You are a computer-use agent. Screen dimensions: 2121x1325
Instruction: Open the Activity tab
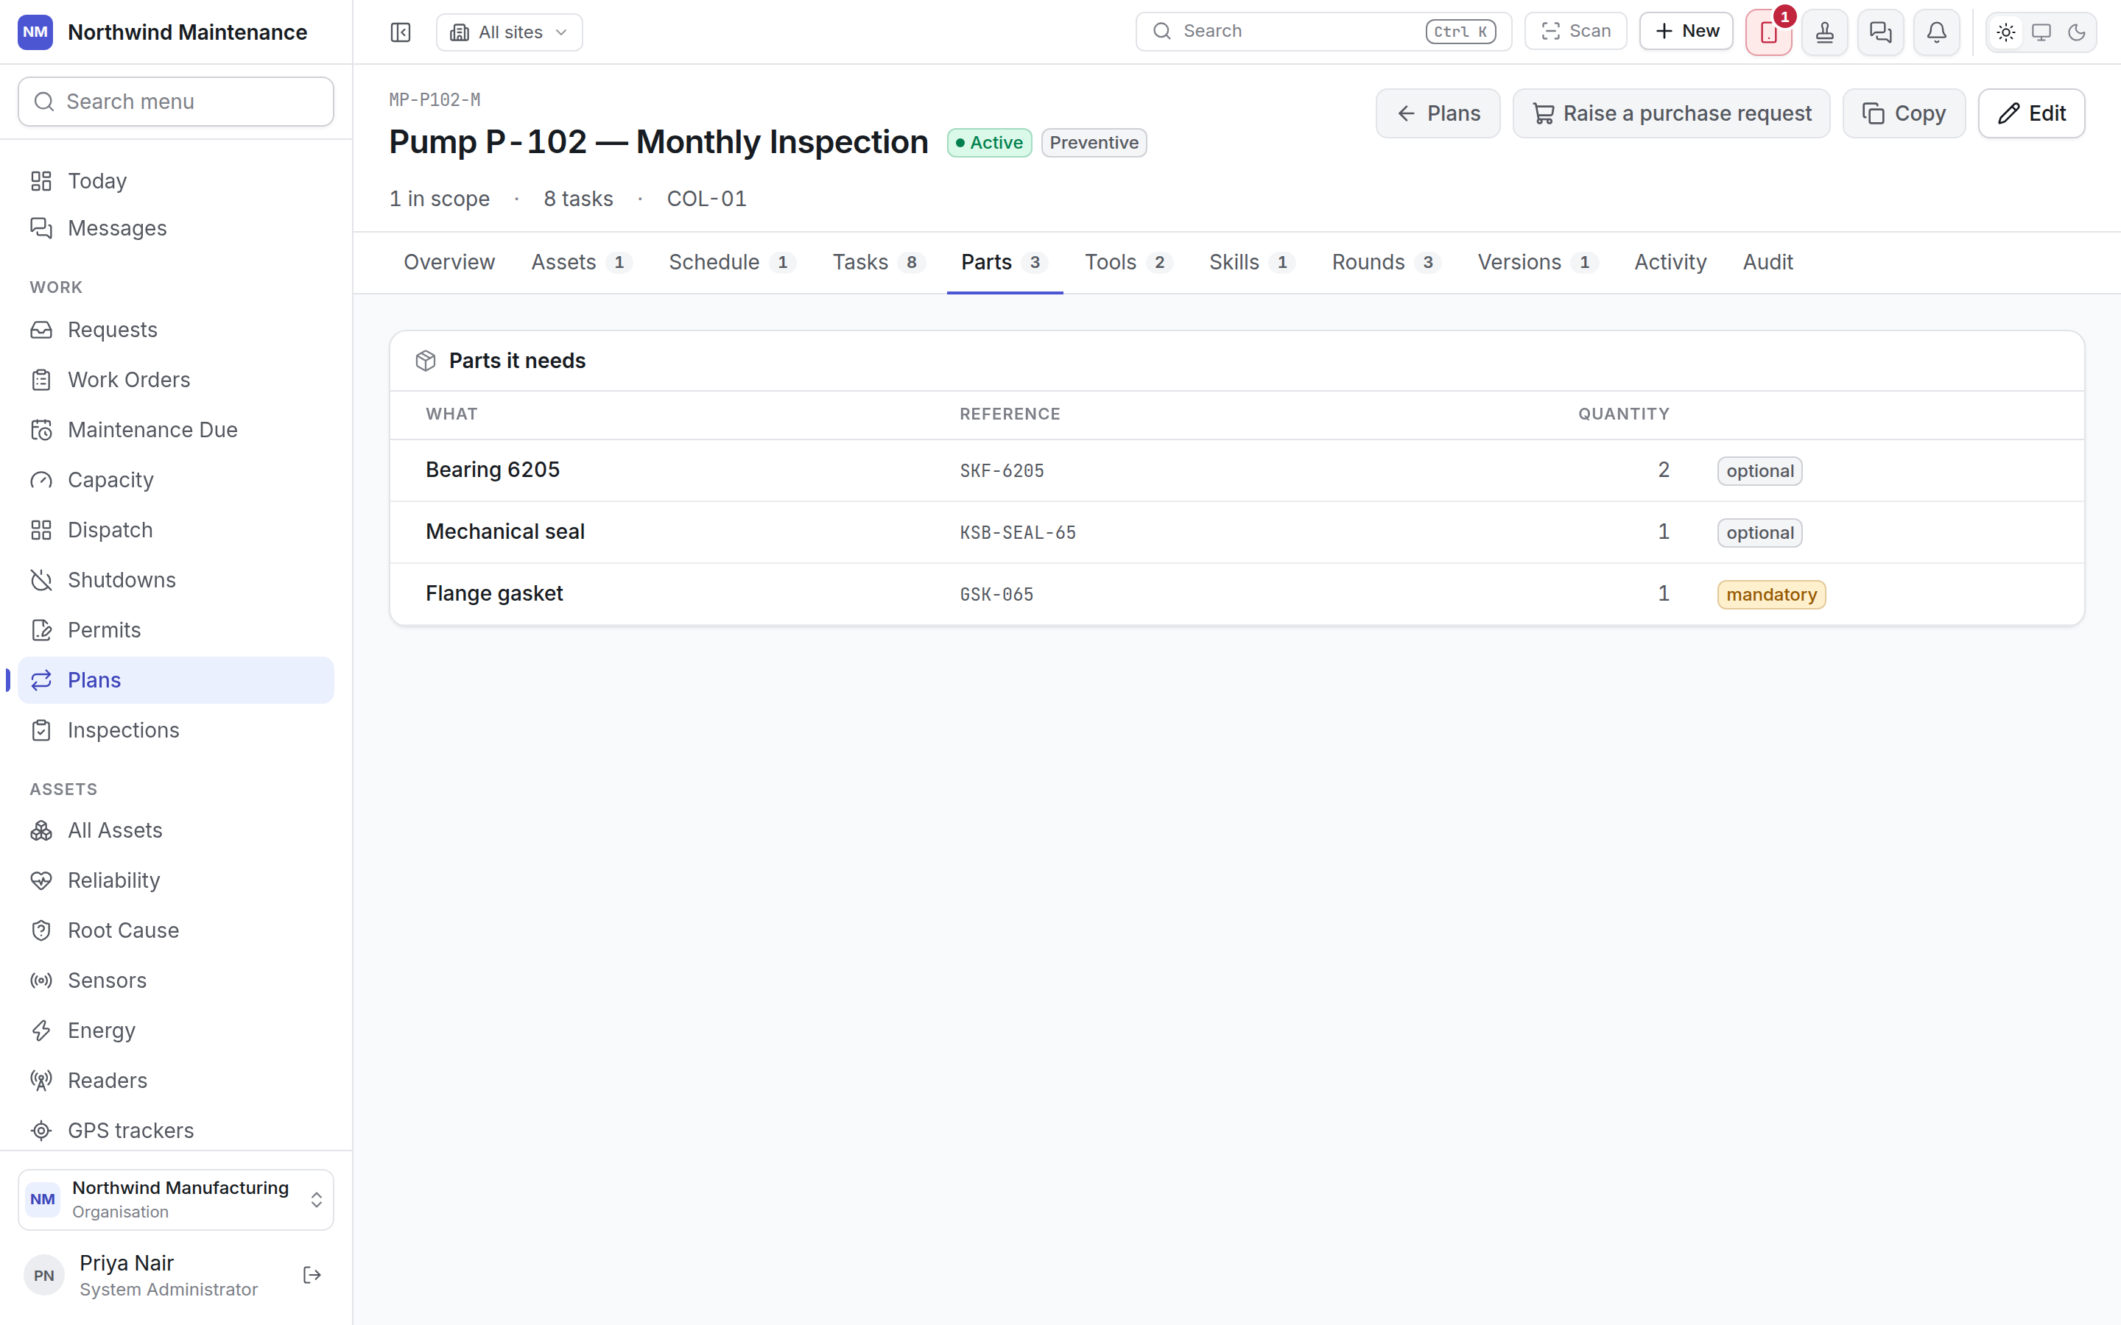click(1670, 262)
